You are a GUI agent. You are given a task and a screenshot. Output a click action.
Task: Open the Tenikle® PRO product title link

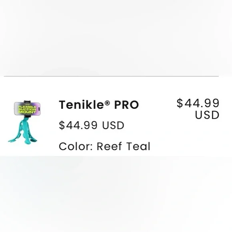pos(99,105)
